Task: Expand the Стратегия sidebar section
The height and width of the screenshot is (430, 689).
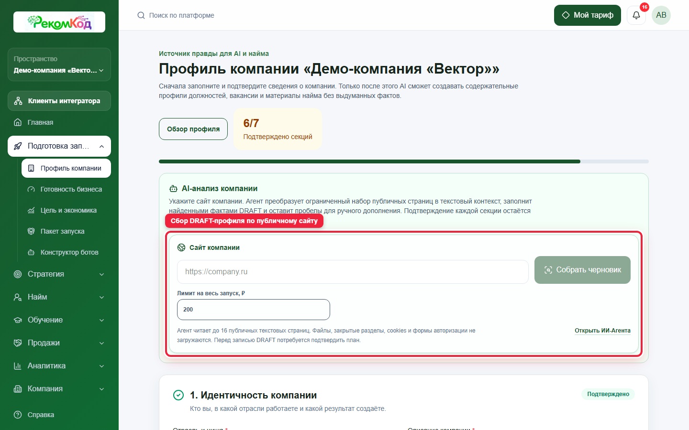Action: pyautogui.click(x=59, y=274)
